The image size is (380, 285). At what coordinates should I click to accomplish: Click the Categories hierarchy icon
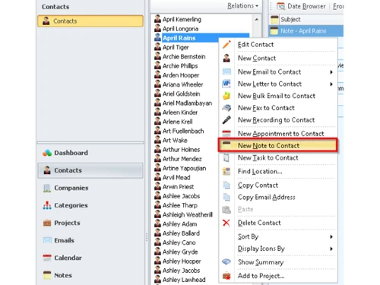pos(47,205)
